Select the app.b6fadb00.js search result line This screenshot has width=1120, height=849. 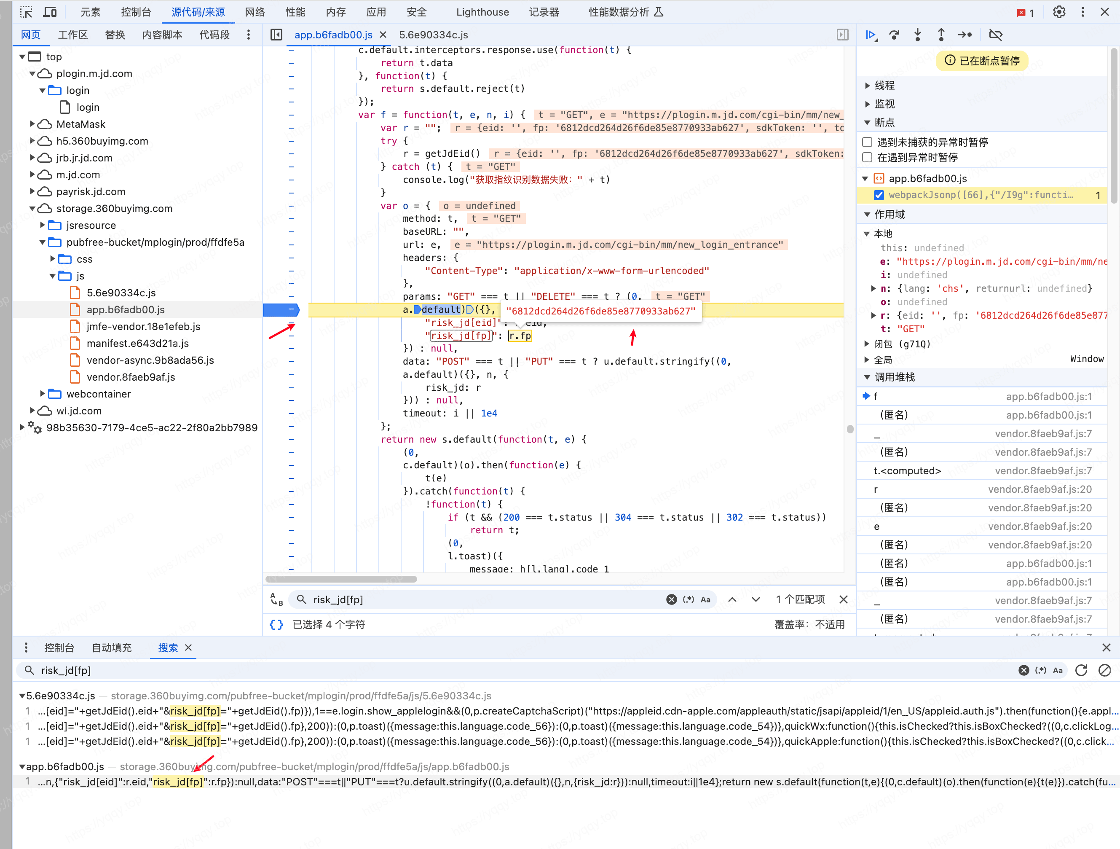click(565, 782)
